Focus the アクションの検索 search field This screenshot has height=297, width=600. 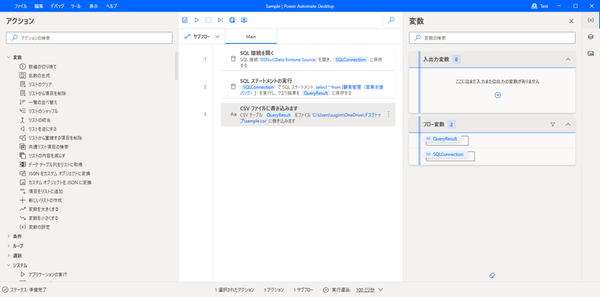pyautogui.click(x=89, y=37)
